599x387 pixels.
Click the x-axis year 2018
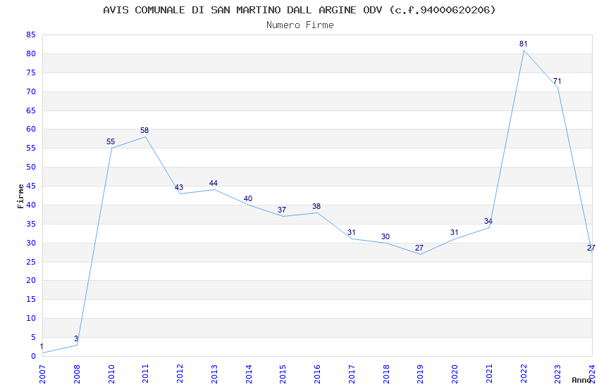point(386,374)
